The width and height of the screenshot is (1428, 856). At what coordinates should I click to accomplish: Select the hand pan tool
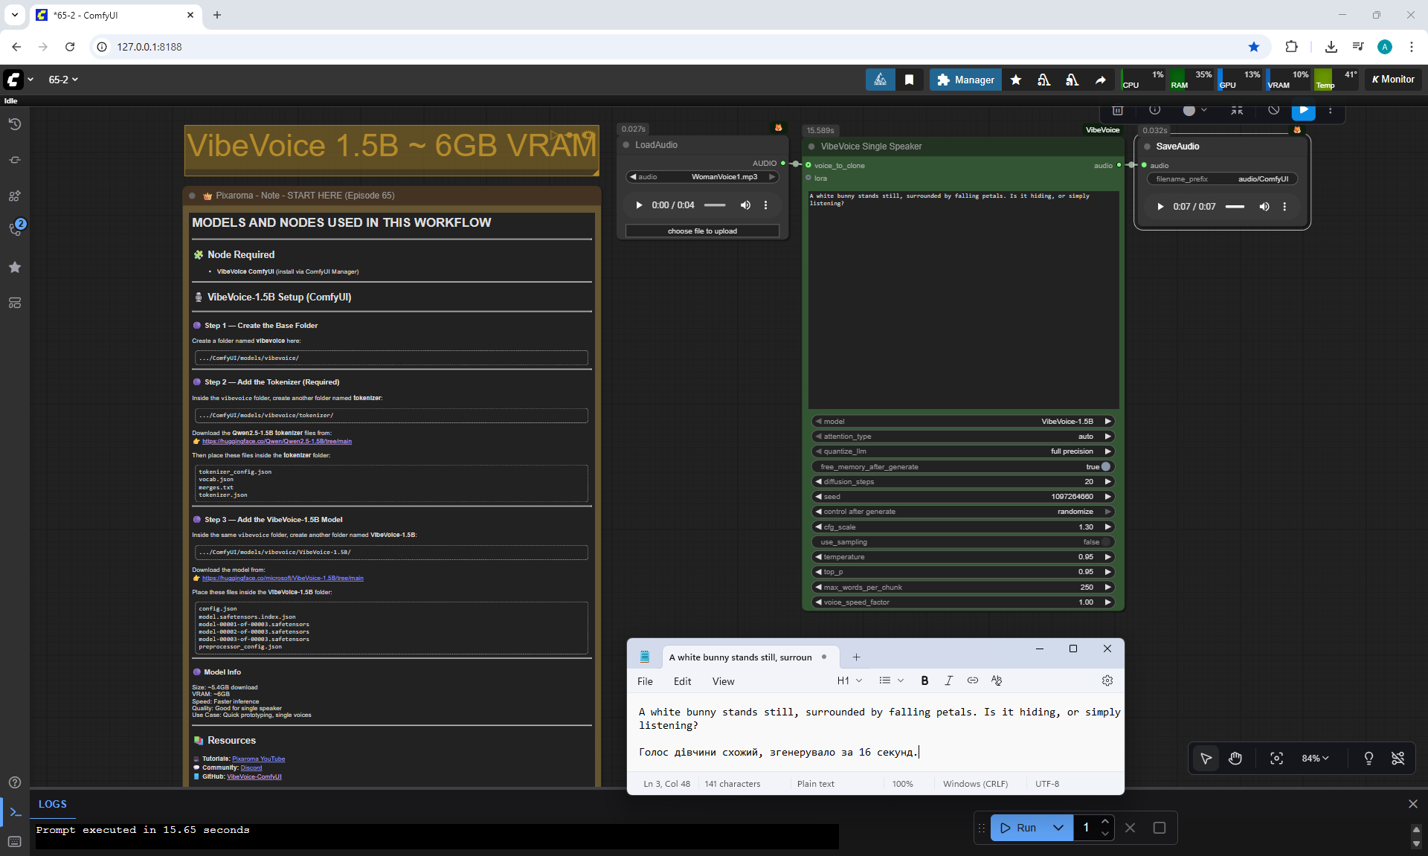click(1235, 758)
